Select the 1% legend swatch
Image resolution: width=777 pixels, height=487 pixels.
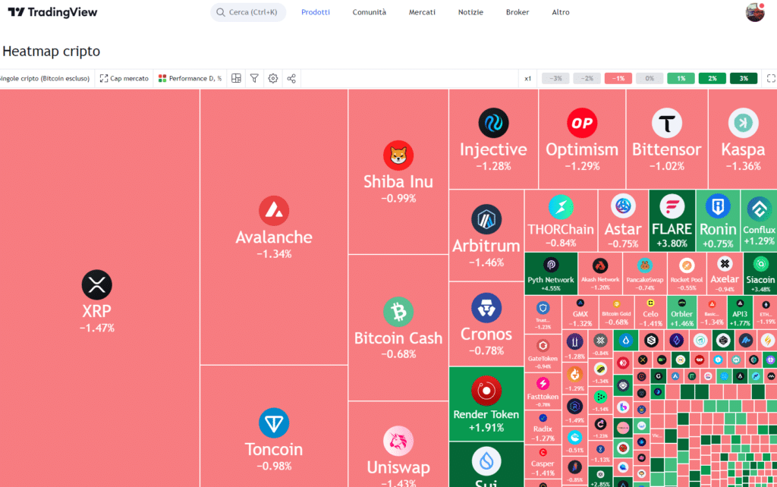point(681,78)
